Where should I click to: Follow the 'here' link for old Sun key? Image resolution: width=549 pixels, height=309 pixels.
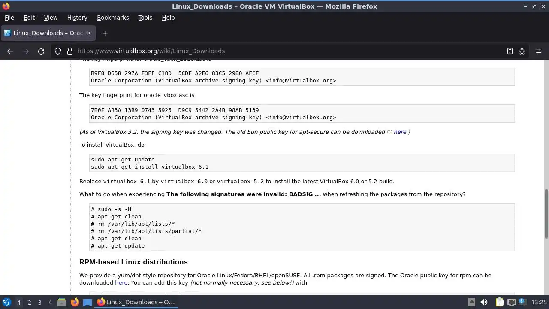[400, 132]
